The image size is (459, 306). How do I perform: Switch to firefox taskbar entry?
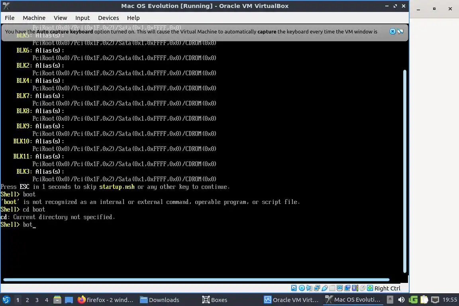105,300
